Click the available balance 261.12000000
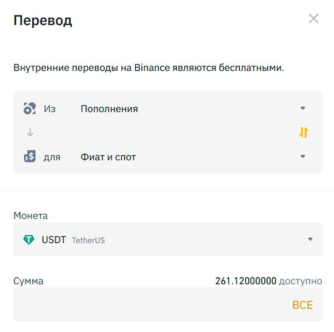The image size is (334, 332). 245,281
